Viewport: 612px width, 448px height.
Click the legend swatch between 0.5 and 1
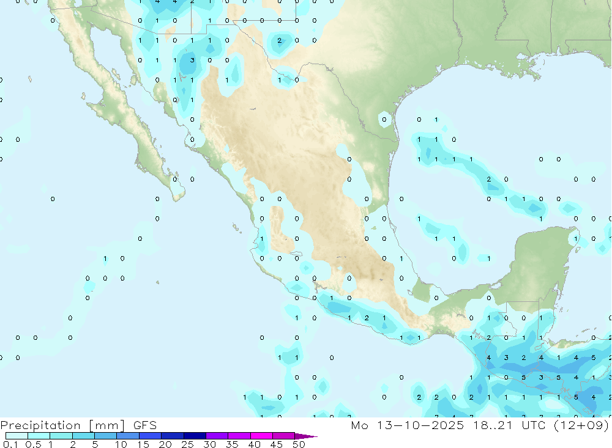(x=39, y=436)
